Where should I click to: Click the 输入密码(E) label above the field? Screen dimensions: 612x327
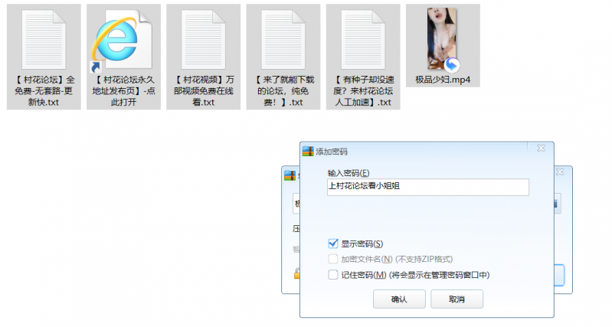pos(348,172)
